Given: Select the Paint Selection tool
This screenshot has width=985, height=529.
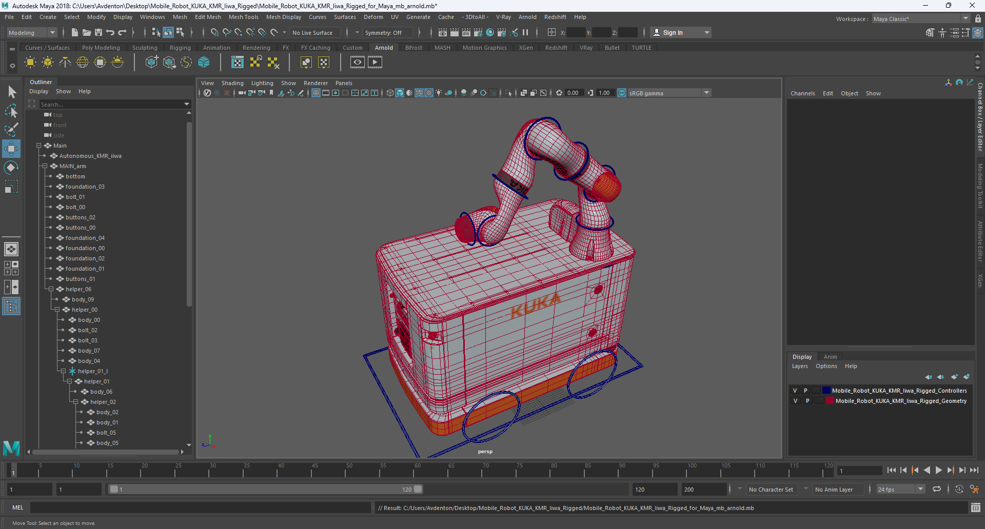Looking at the screenshot, I should point(11,130).
